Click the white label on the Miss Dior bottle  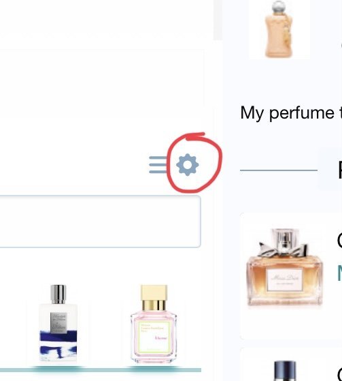[285, 279]
